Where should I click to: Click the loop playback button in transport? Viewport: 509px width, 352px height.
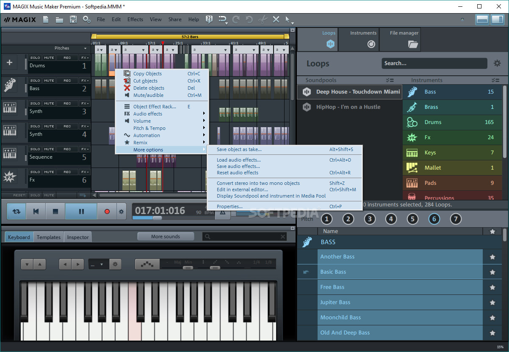16,211
